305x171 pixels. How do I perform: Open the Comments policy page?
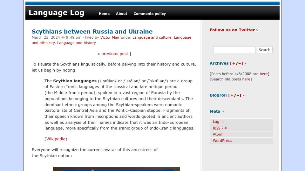[150, 14]
